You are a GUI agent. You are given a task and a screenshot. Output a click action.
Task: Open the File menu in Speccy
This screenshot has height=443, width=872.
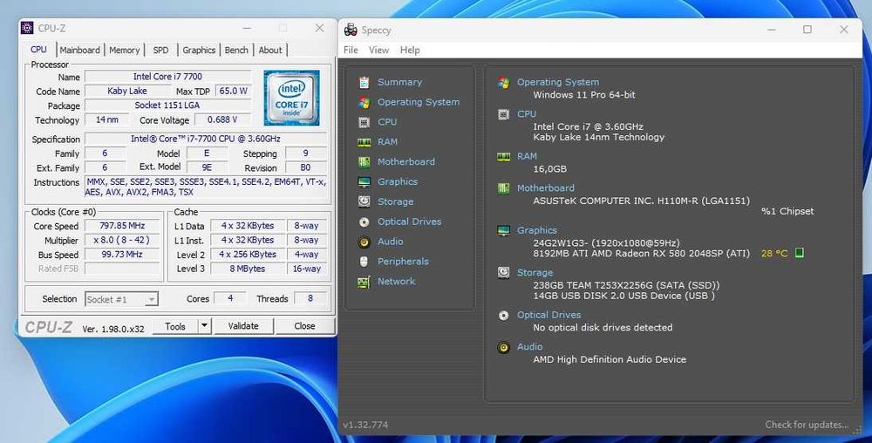tap(351, 50)
